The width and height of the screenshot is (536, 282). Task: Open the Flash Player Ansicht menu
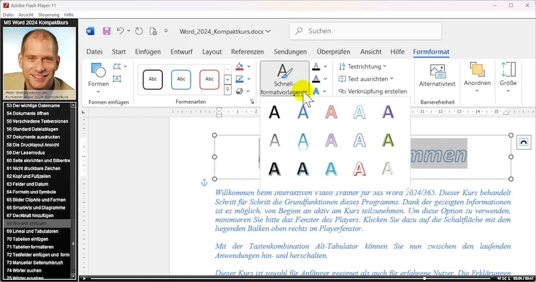[25, 15]
